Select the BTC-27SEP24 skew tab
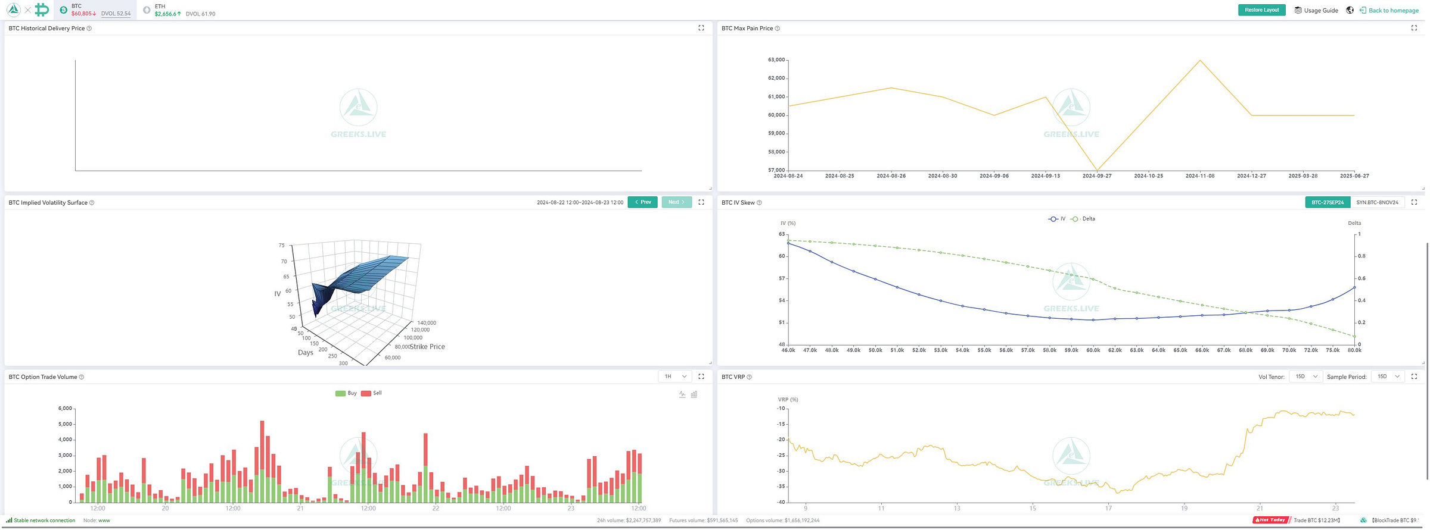The width and height of the screenshot is (1430, 530). click(x=1328, y=202)
